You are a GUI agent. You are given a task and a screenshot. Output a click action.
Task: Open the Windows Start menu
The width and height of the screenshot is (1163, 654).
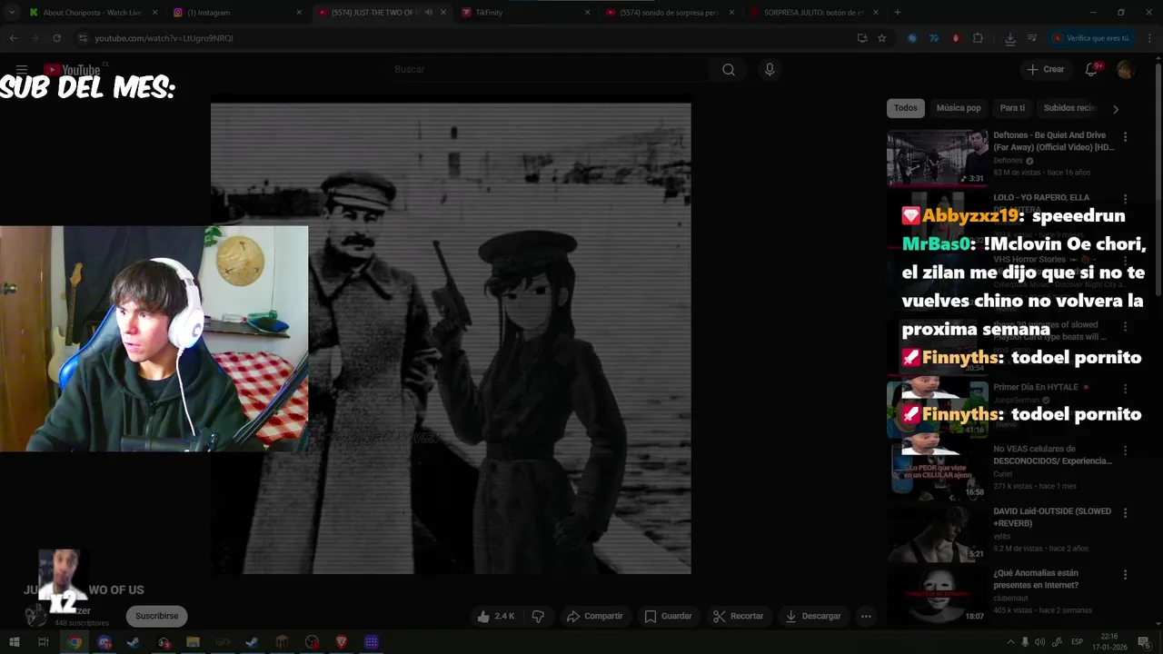click(14, 642)
